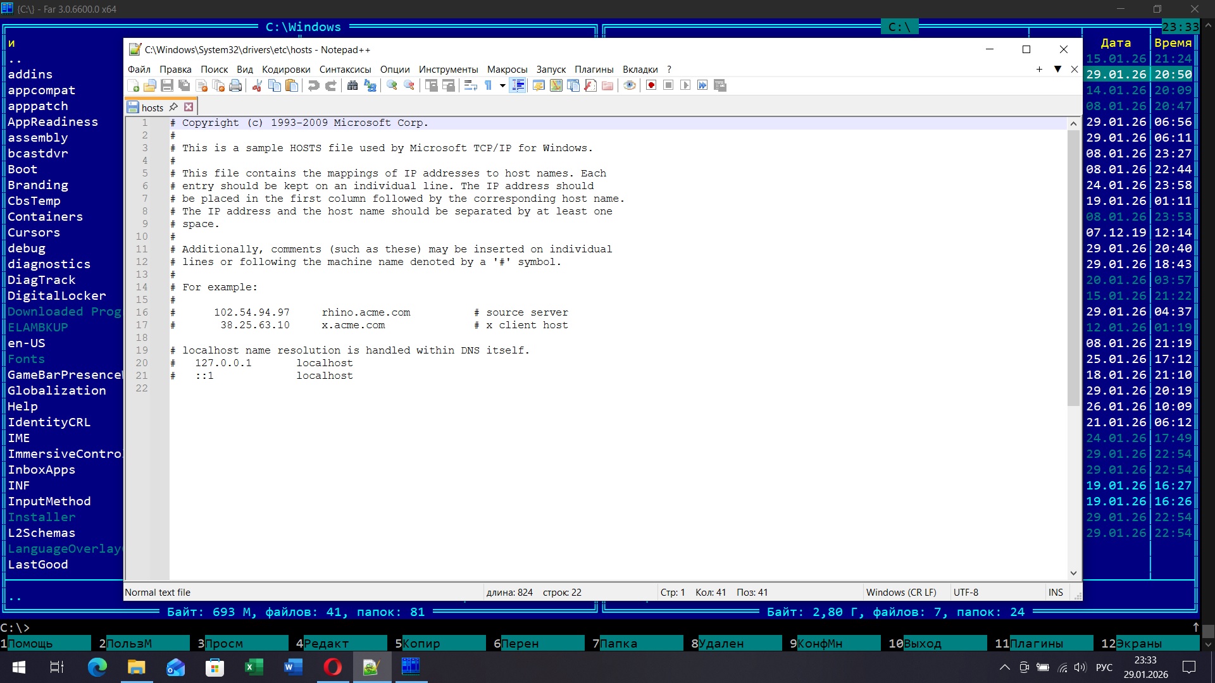This screenshot has width=1215, height=683.
Task: Toggle INS insert mode in status bar
Action: coord(1055,593)
